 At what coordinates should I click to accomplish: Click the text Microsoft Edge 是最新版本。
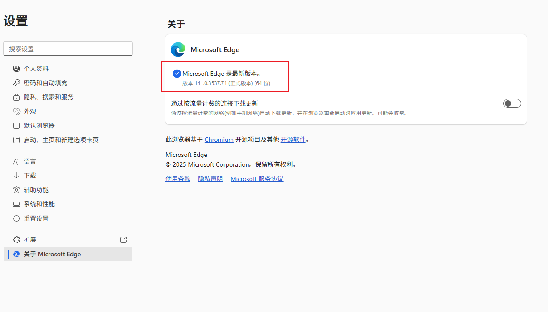coord(222,74)
